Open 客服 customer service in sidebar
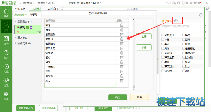This screenshot has width=211, height=112. (6, 82)
